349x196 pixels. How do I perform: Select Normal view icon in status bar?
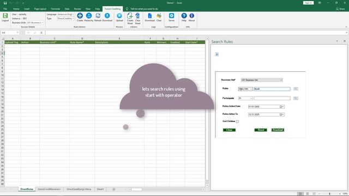[x=300, y=194]
